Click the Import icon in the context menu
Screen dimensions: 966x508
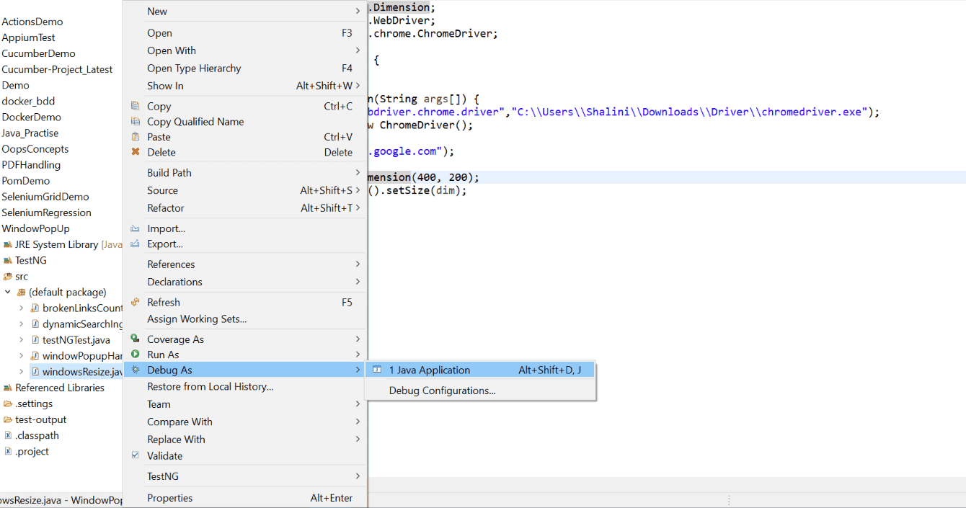(x=136, y=228)
